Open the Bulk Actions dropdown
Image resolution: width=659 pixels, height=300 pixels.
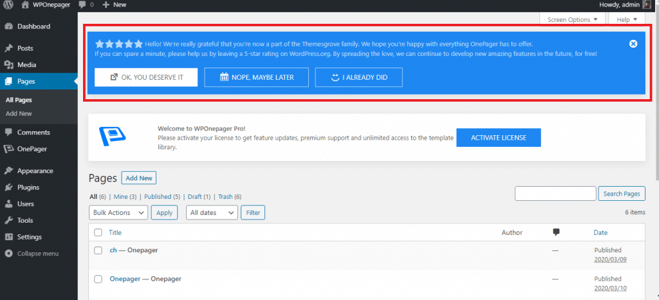(118, 212)
